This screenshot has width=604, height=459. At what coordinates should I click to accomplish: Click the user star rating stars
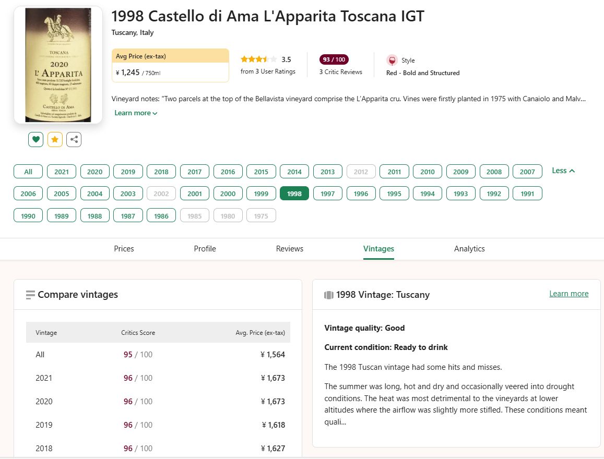pos(258,59)
